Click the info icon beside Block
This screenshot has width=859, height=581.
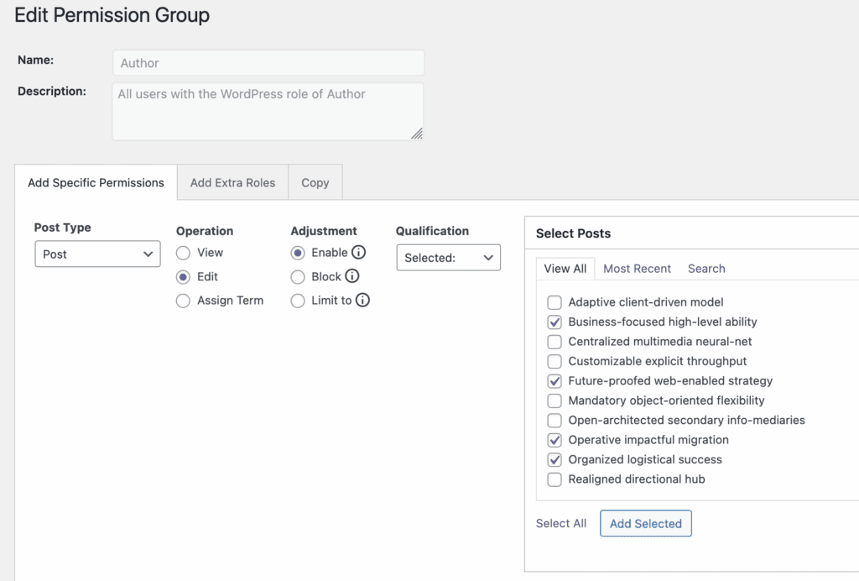(x=352, y=276)
